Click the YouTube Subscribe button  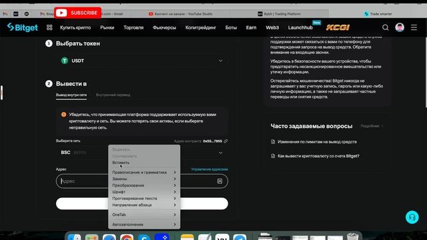point(77,13)
